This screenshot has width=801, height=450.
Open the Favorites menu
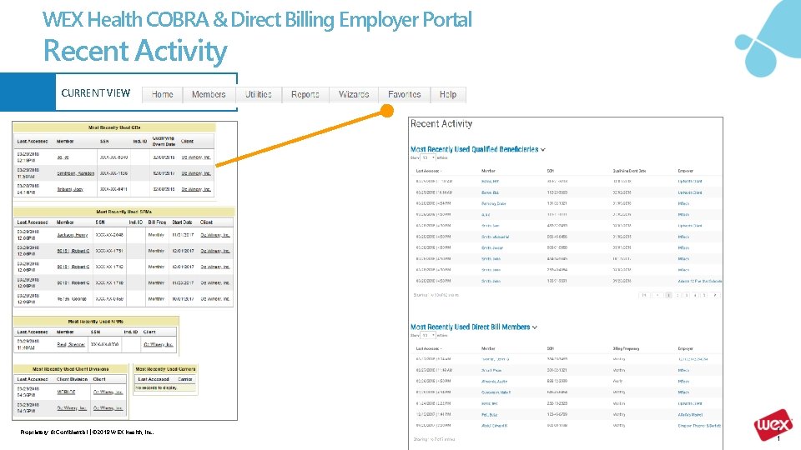tap(404, 94)
